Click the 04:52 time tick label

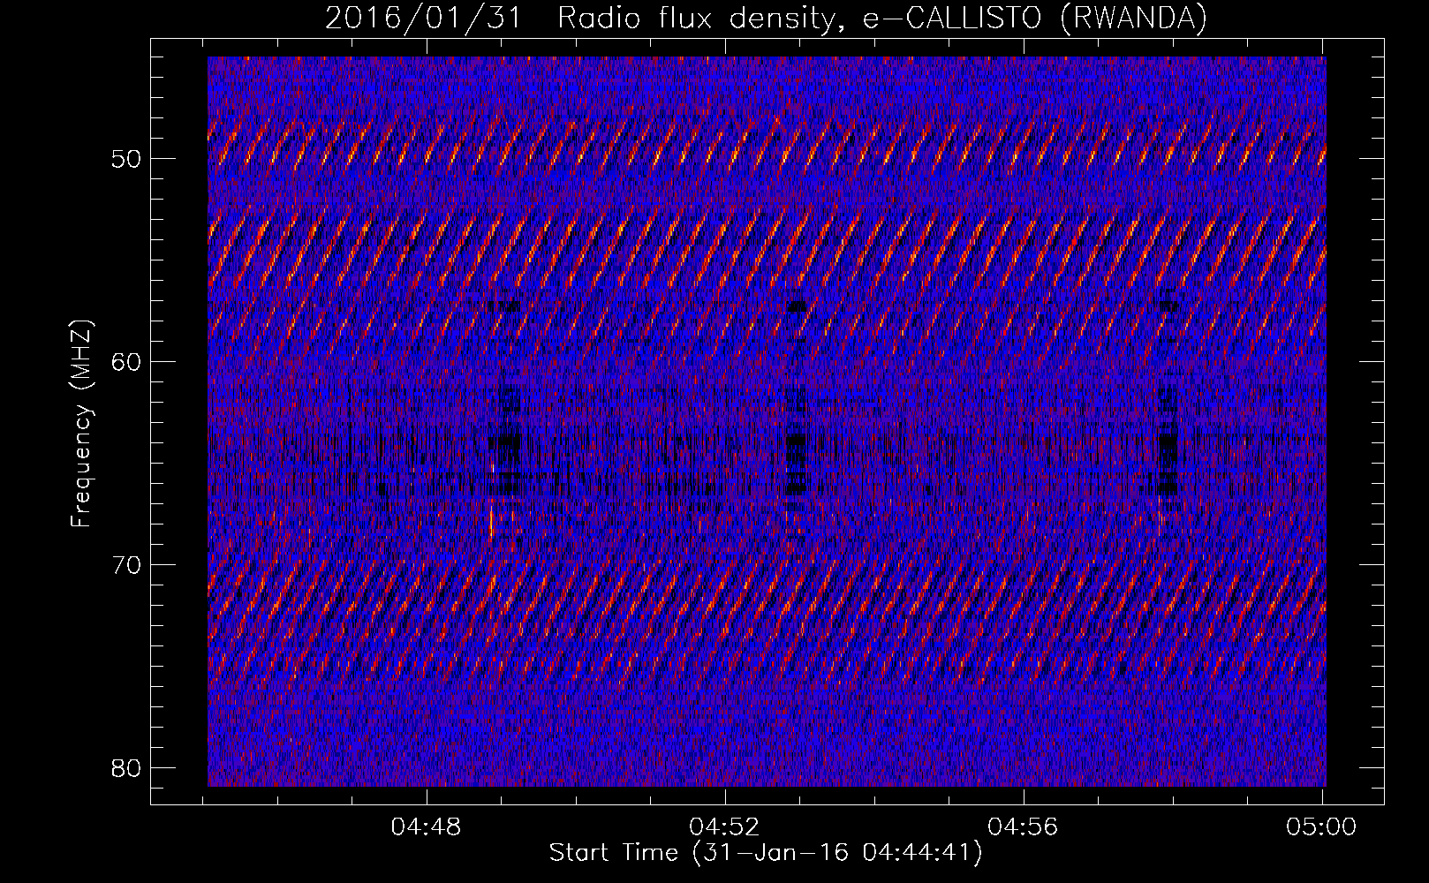tap(725, 827)
